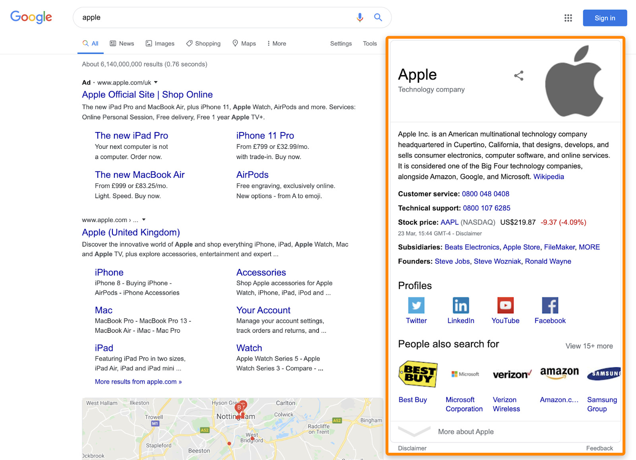Open the Google apps grid
The image size is (636, 460).
(568, 18)
